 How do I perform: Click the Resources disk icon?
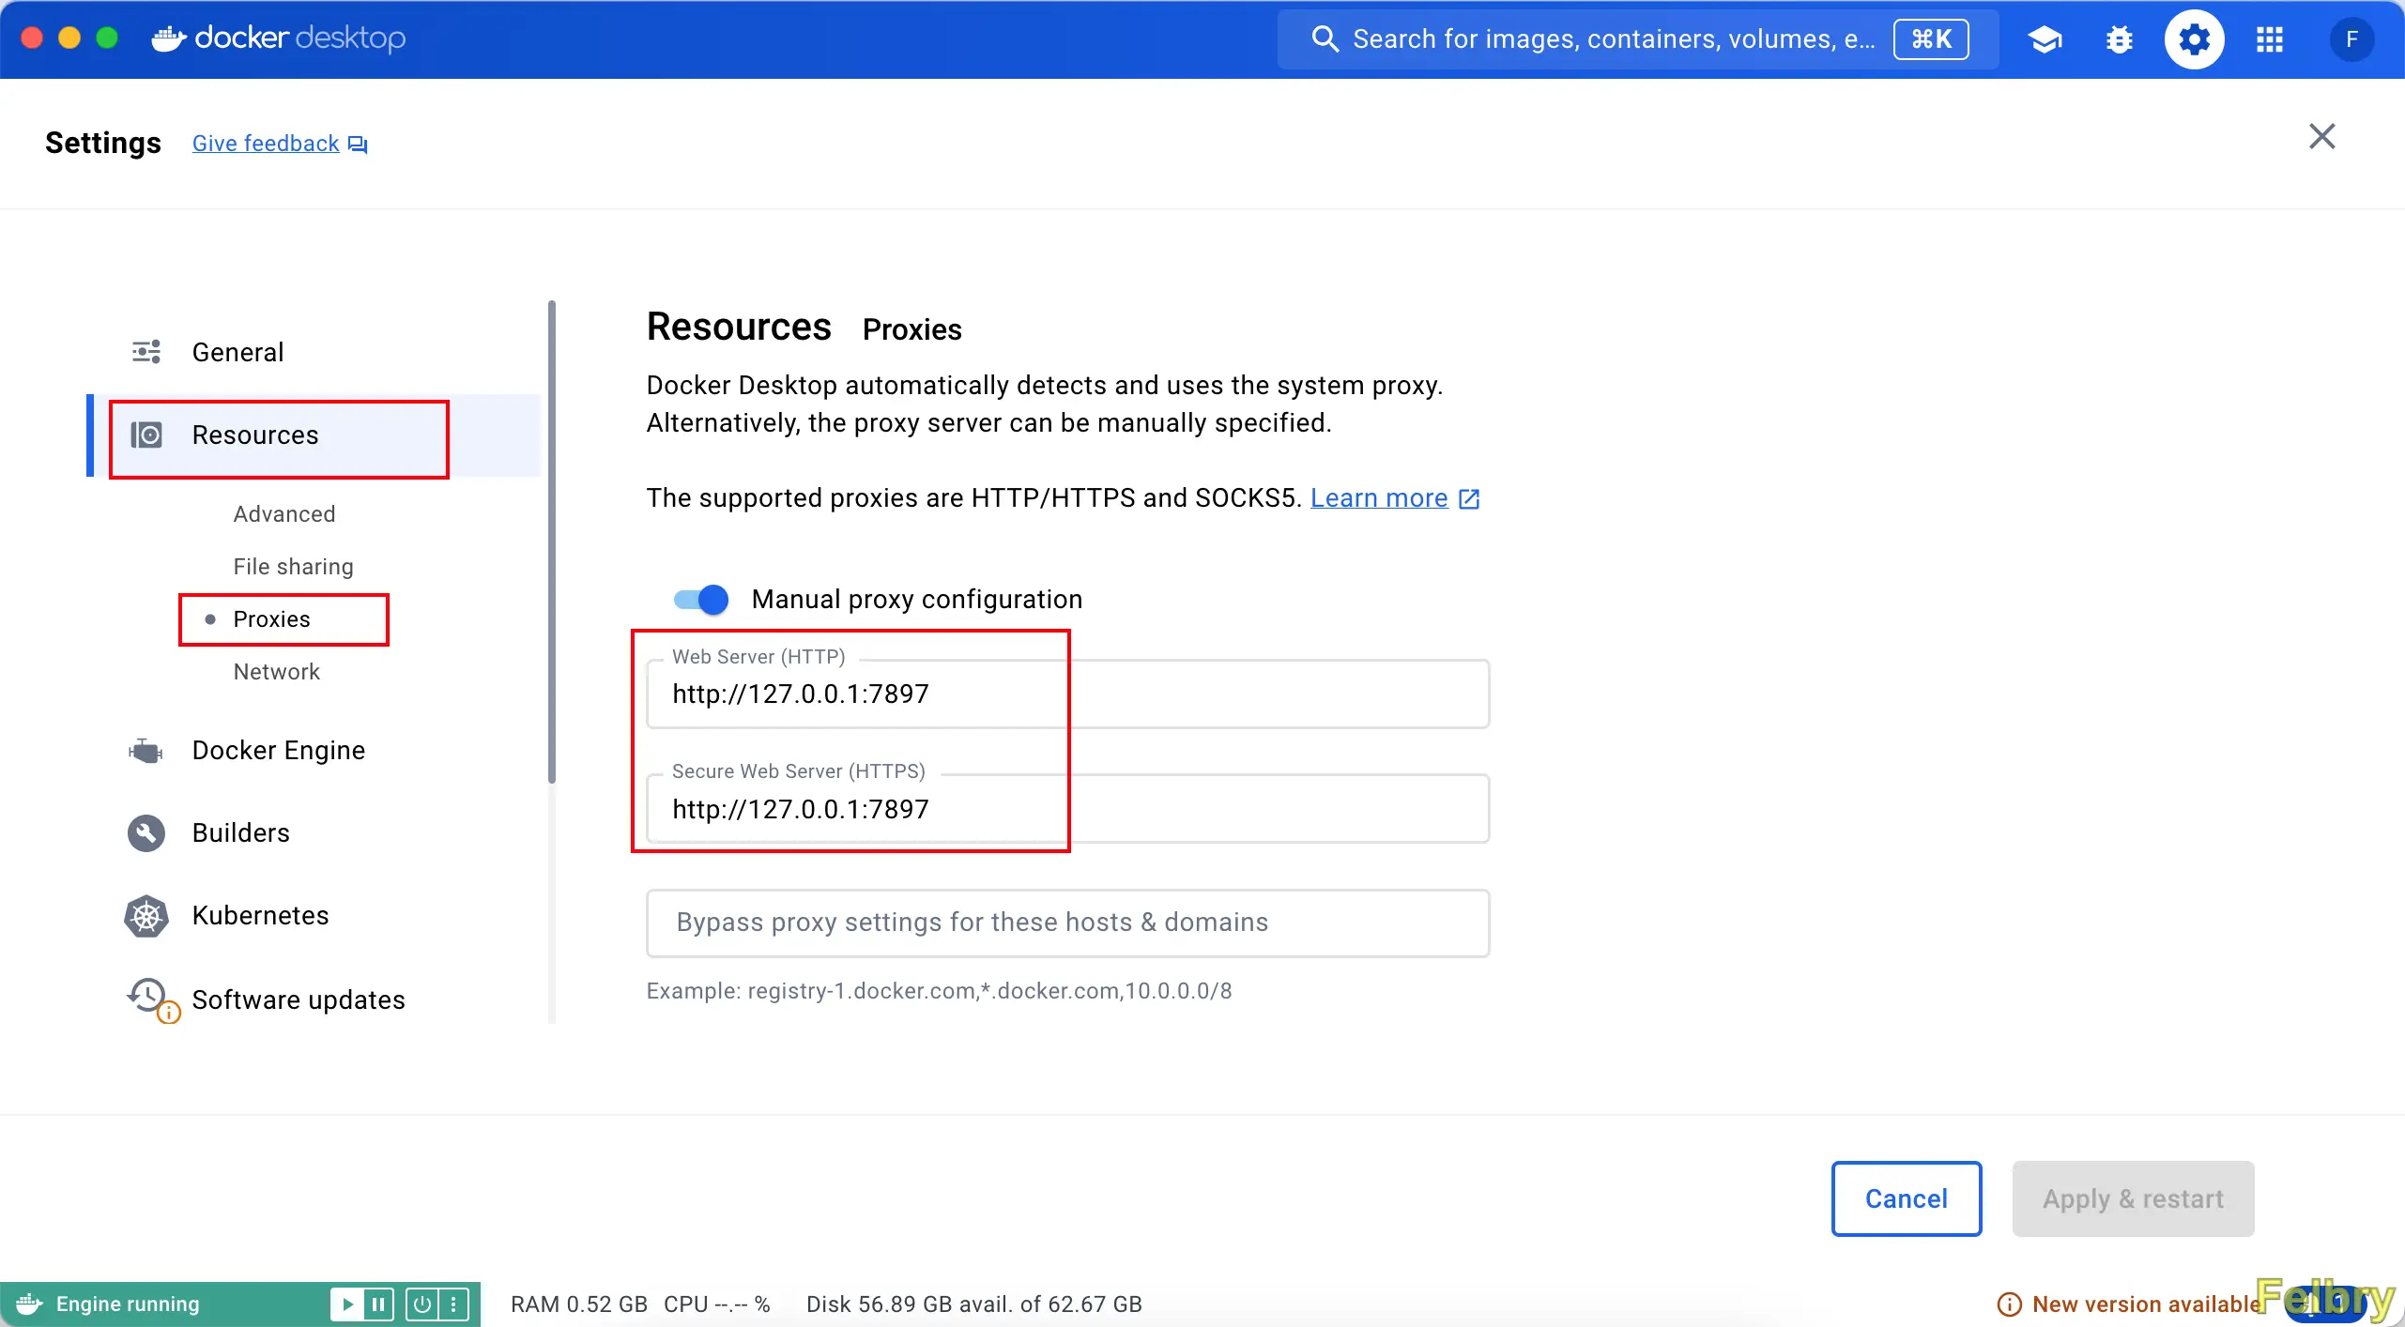pyautogui.click(x=146, y=435)
